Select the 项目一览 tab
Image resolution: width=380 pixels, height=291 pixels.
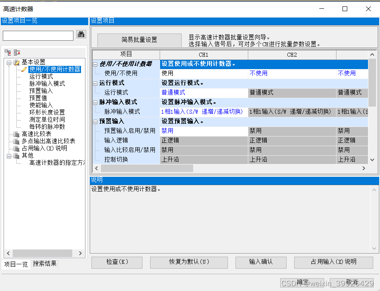pos(16,264)
